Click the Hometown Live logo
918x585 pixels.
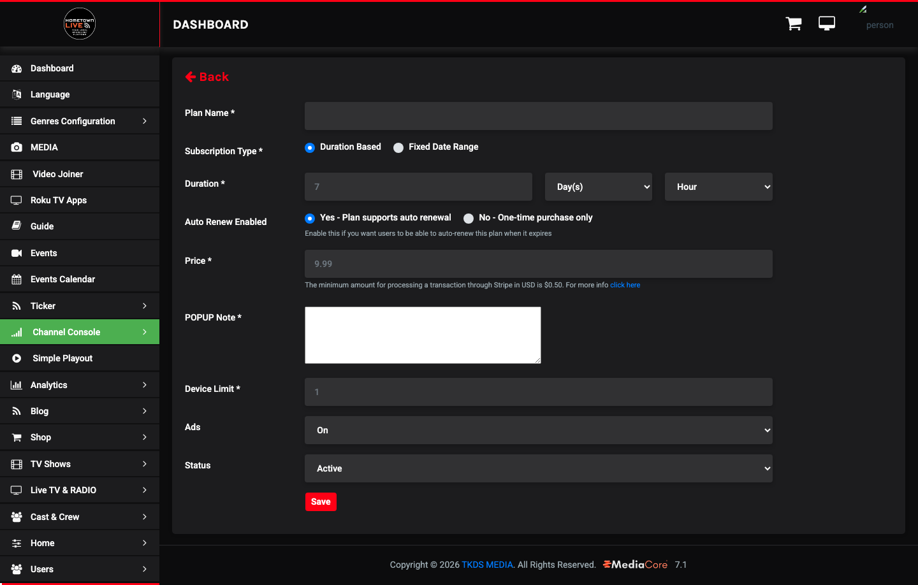(x=80, y=24)
